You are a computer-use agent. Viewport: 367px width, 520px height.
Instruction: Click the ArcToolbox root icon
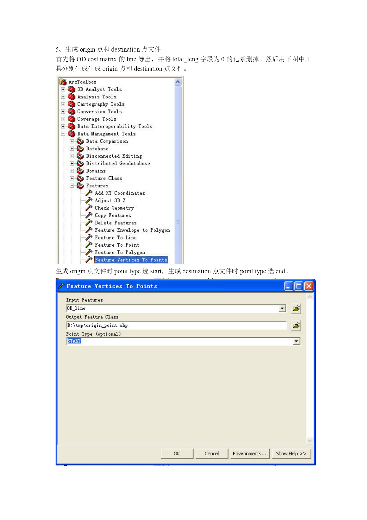pyautogui.click(x=63, y=82)
